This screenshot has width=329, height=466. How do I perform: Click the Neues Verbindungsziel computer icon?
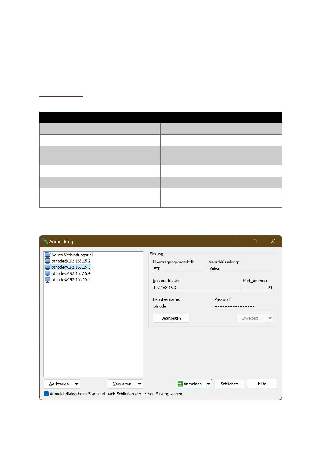tap(48, 255)
